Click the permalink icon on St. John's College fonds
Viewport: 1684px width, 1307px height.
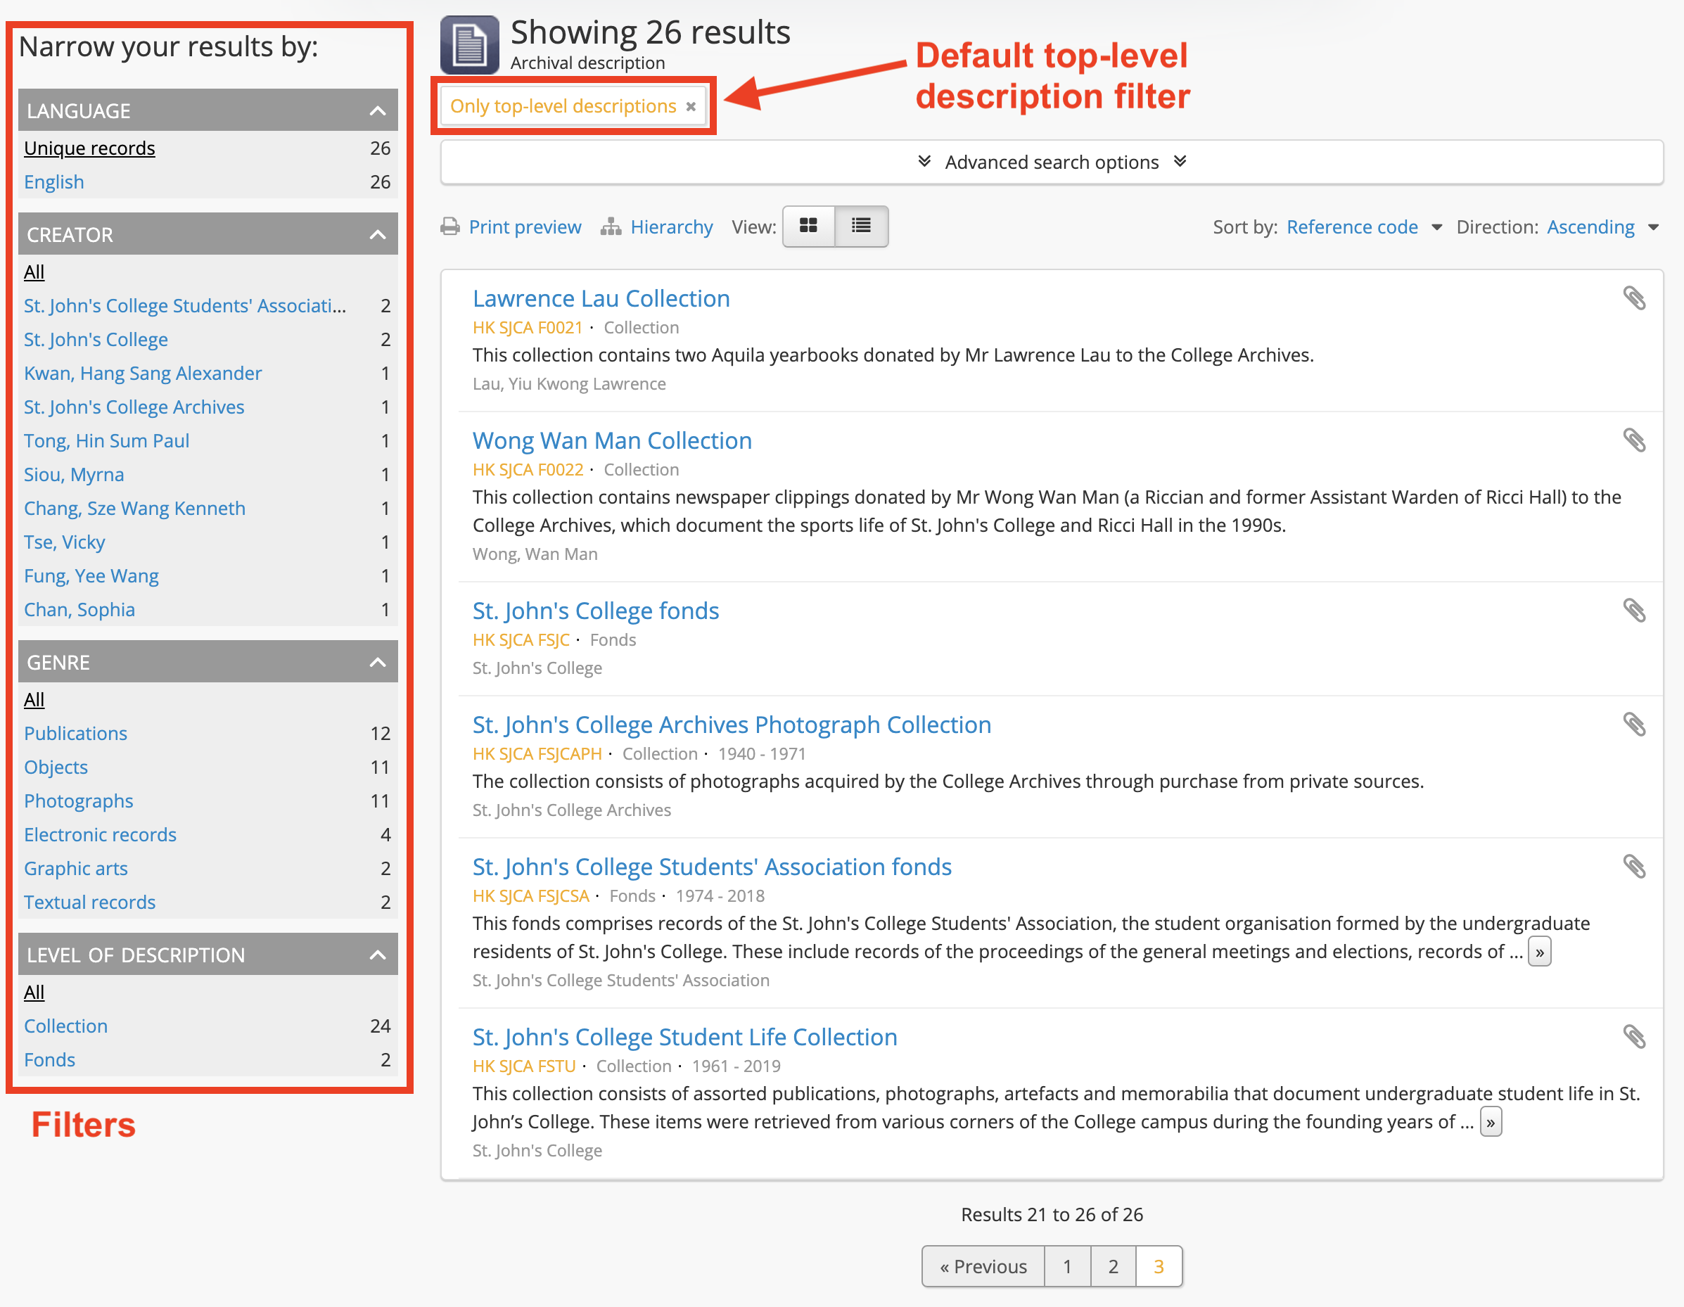tap(1635, 610)
